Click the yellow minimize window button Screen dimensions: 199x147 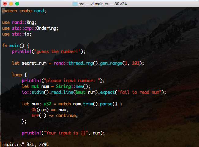pyautogui.click(x=11, y=4)
